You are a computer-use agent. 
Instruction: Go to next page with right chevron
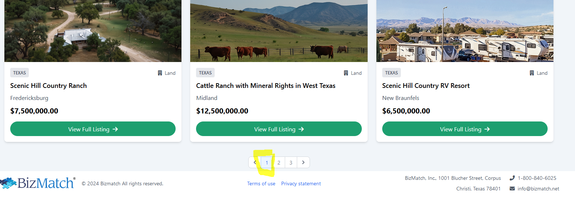click(303, 162)
